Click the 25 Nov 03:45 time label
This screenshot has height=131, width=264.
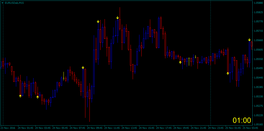[x=250, y=128]
